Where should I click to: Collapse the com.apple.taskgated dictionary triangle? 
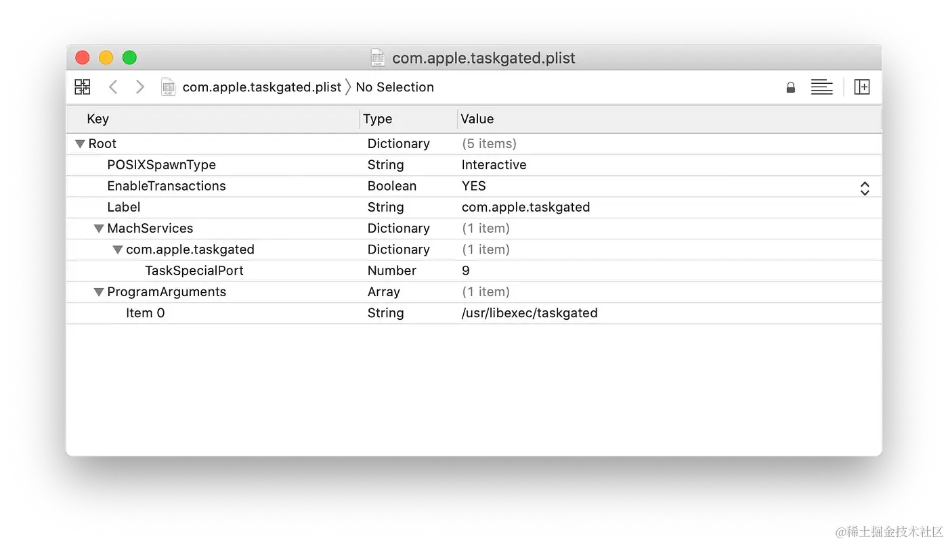point(118,250)
